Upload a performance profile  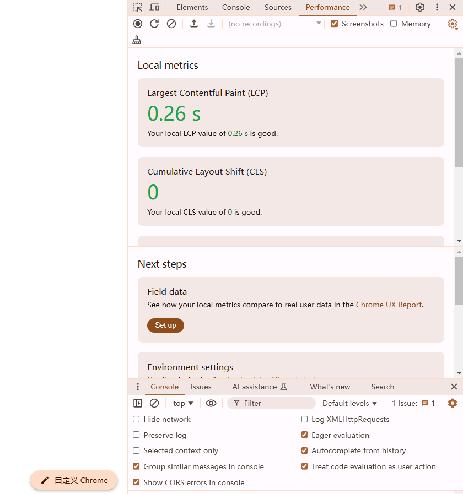point(194,24)
